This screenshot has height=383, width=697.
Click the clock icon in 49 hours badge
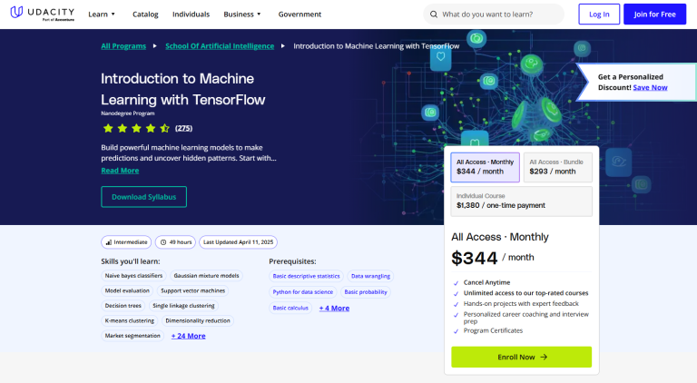(163, 242)
